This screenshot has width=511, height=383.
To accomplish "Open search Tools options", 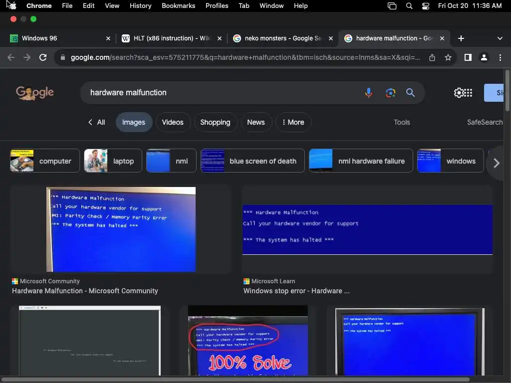I will (x=402, y=123).
